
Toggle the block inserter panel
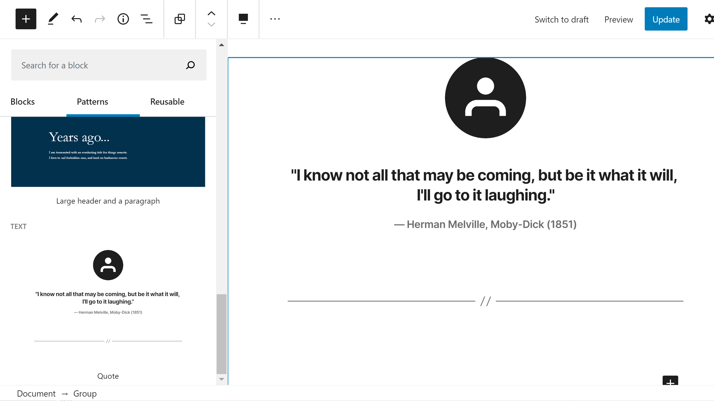coord(26,19)
